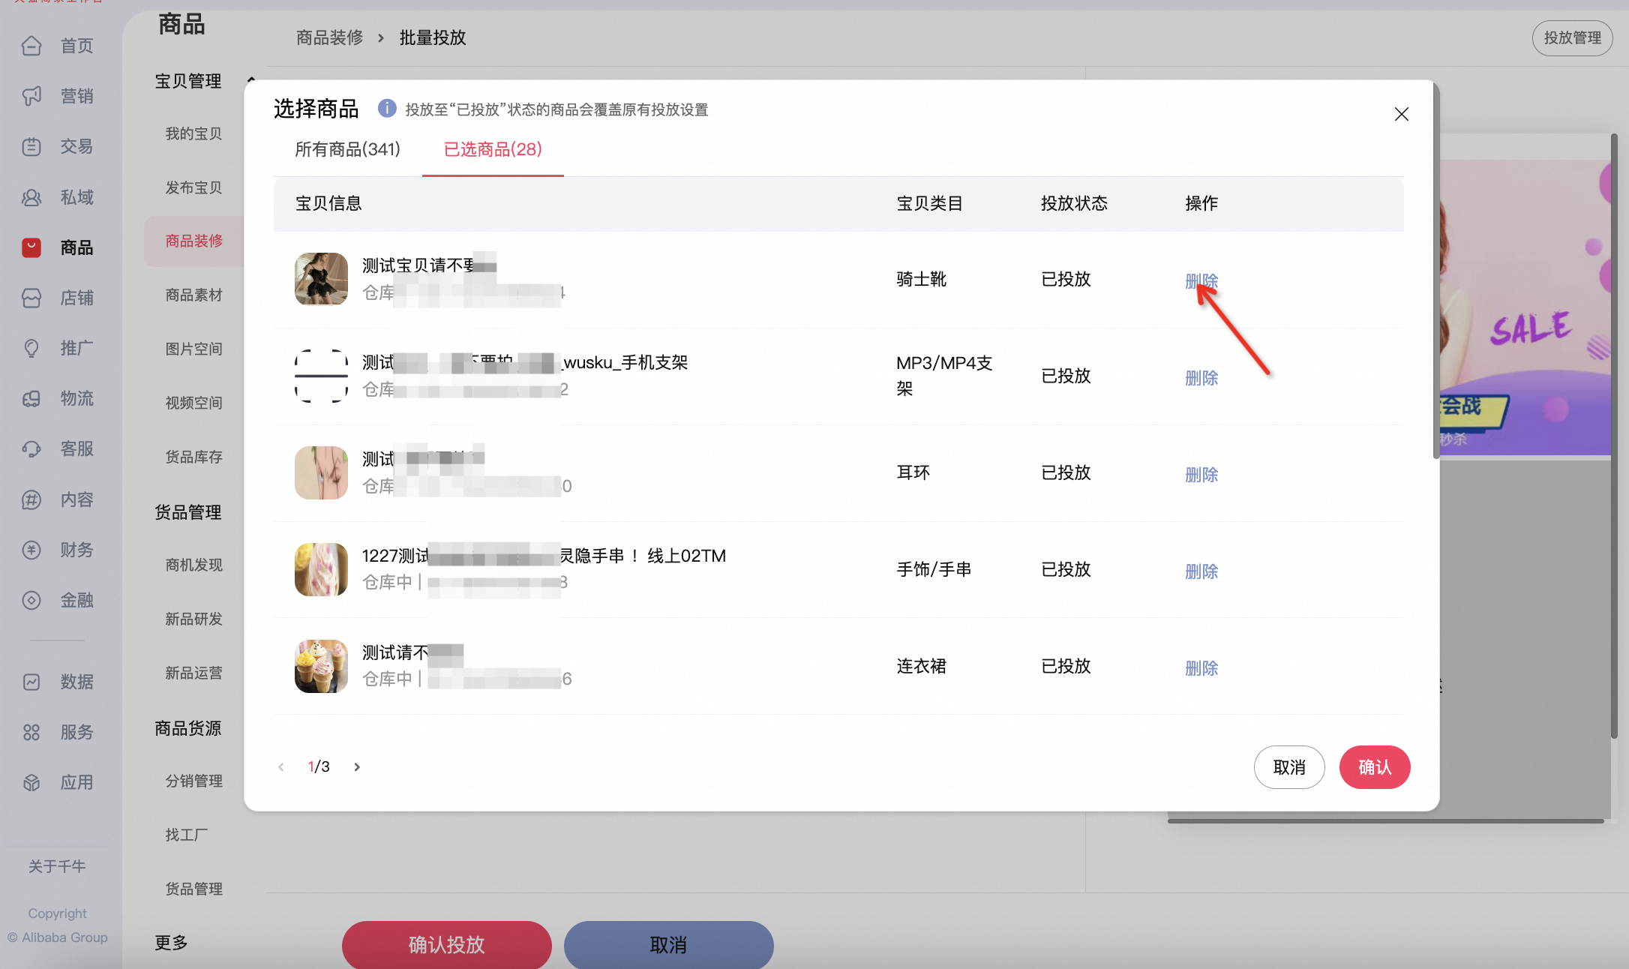Viewport: 1629px width, 969px height.
Task: Open 商机发现 menu item
Action: tap(193, 565)
